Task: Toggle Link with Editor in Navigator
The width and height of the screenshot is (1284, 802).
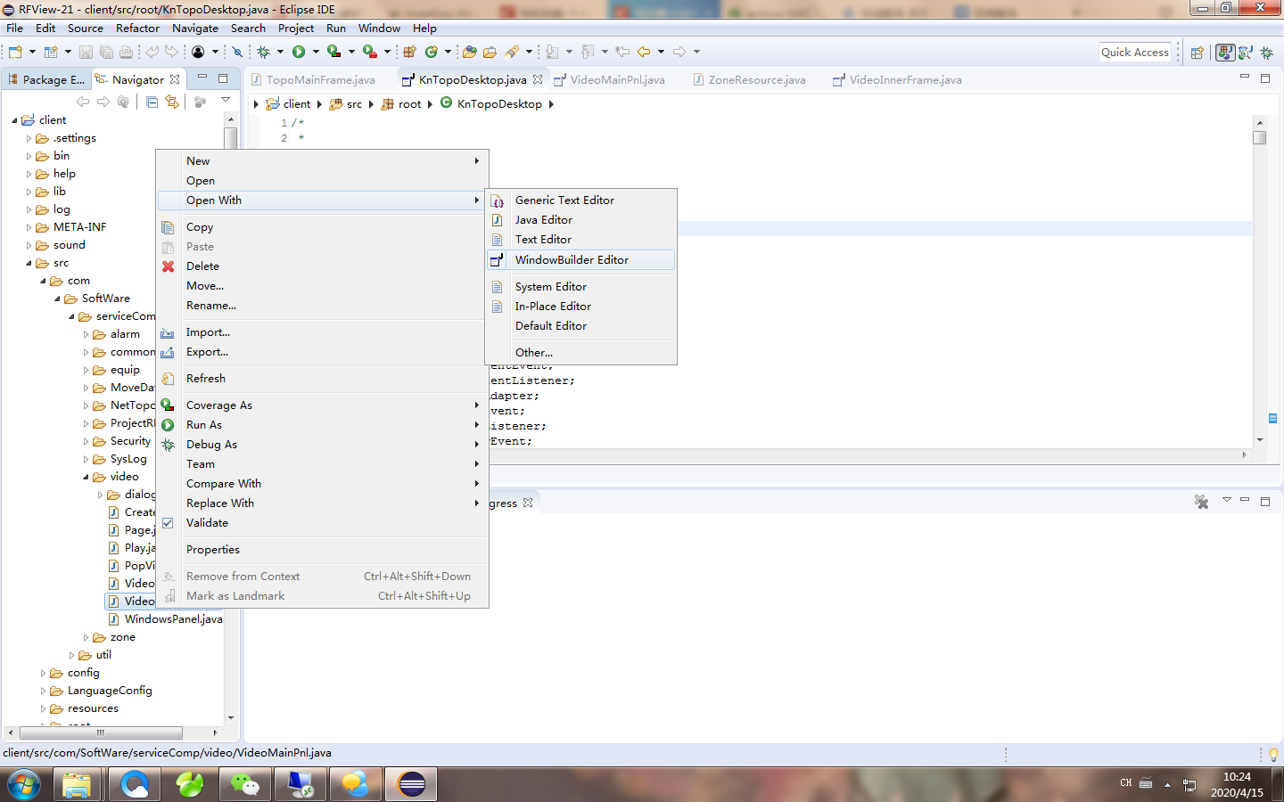Action: tap(174, 101)
